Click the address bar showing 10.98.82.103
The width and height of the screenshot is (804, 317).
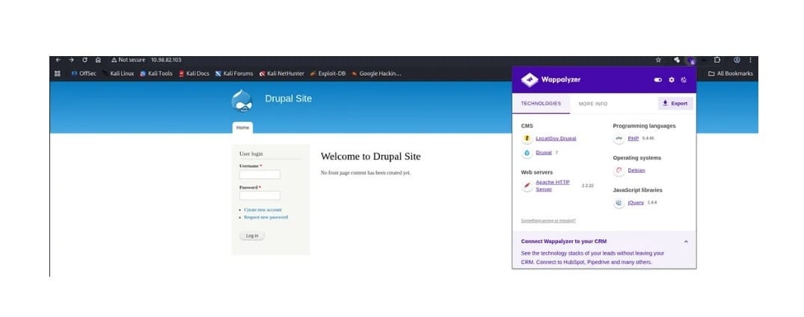point(166,60)
